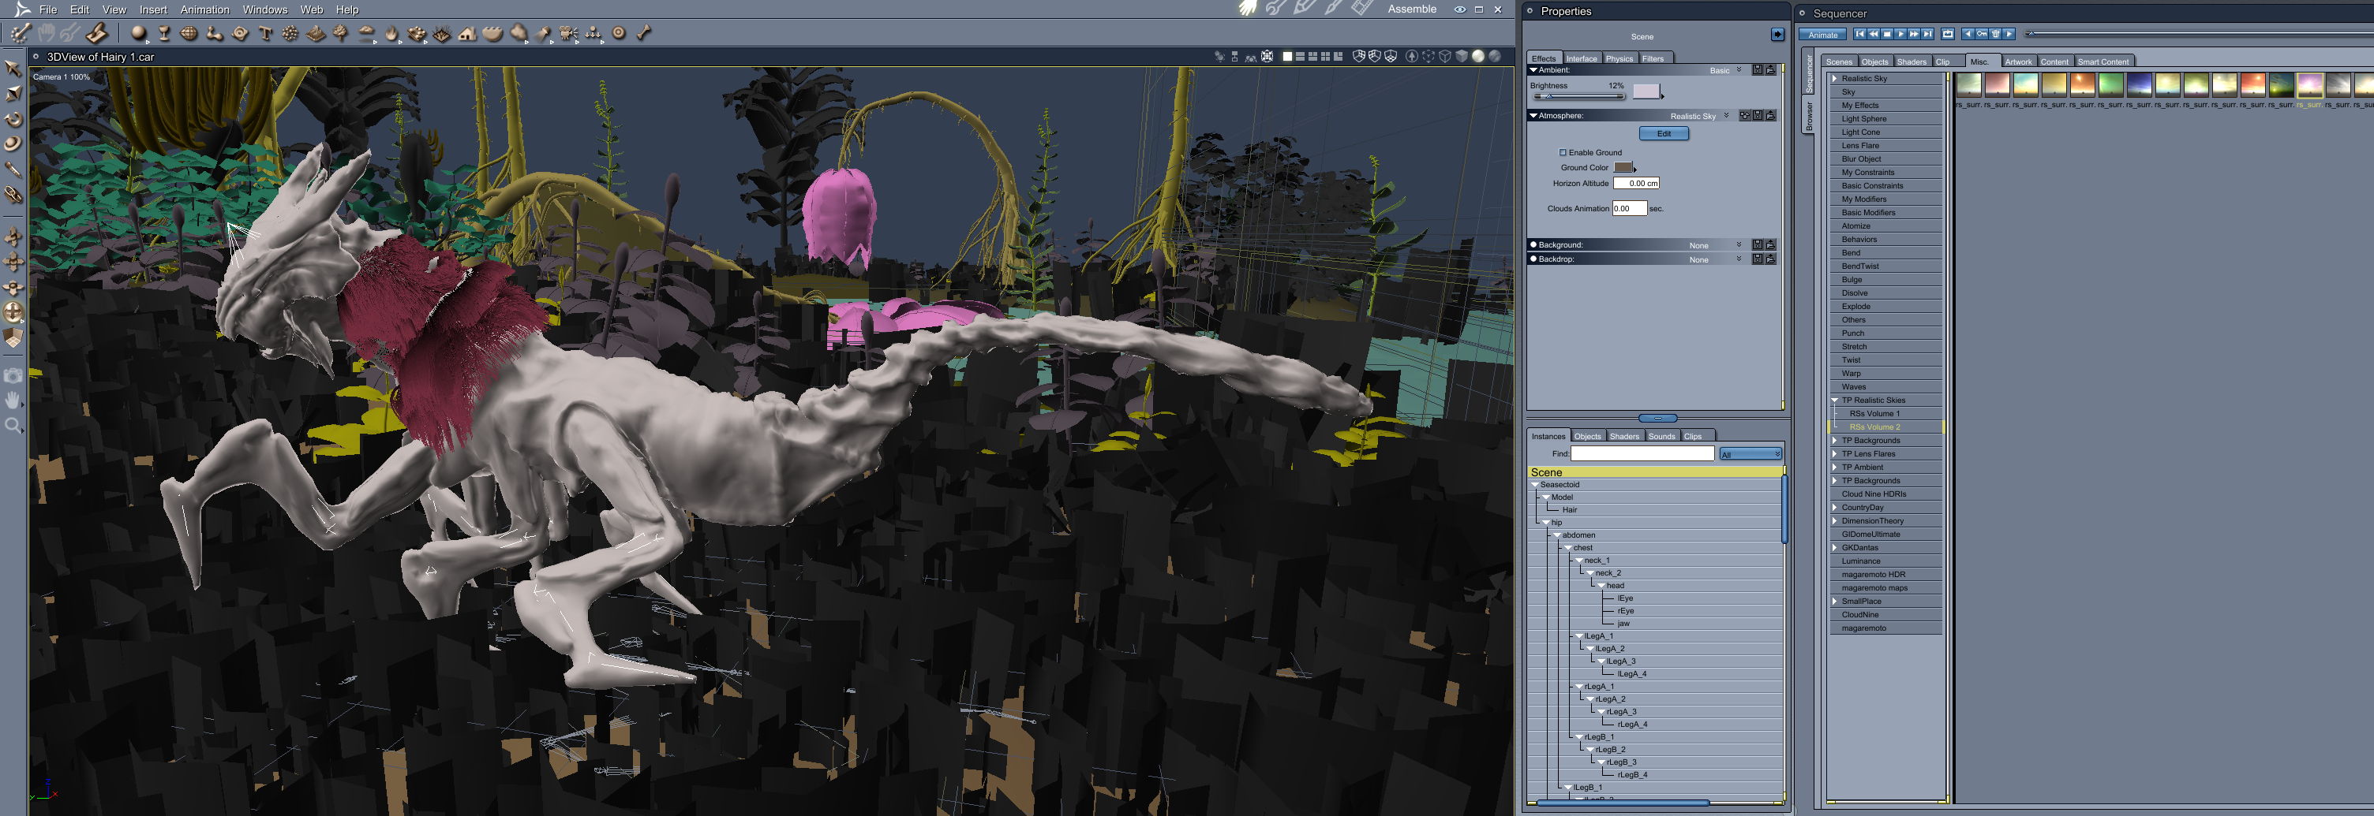Expand the CountryDay browser folder
Screen dimensions: 2374x816
(1835, 508)
